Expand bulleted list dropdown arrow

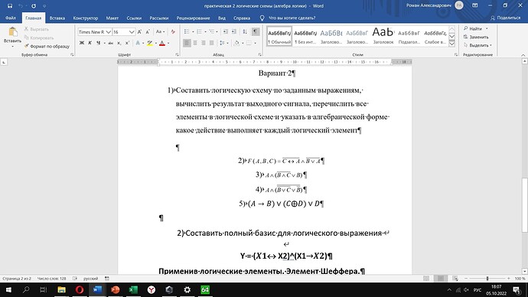pos(193,31)
